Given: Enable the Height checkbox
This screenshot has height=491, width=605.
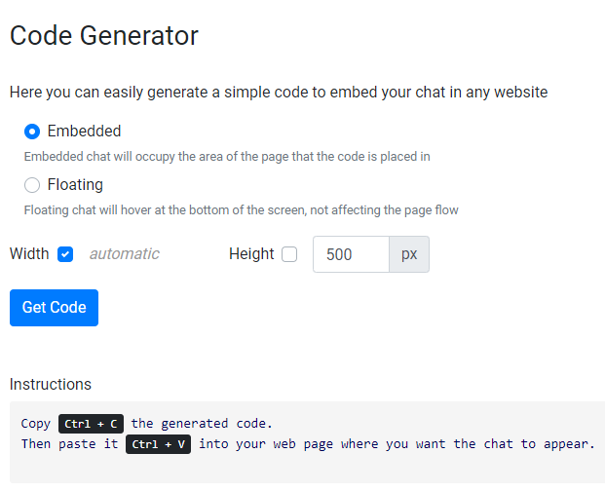Looking at the screenshot, I should click(x=289, y=254).
